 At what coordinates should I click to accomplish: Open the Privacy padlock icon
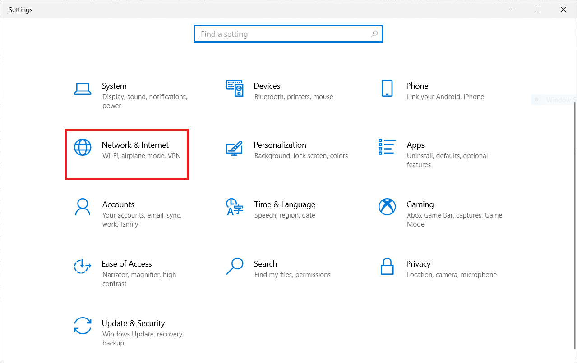tap(387, 266)
